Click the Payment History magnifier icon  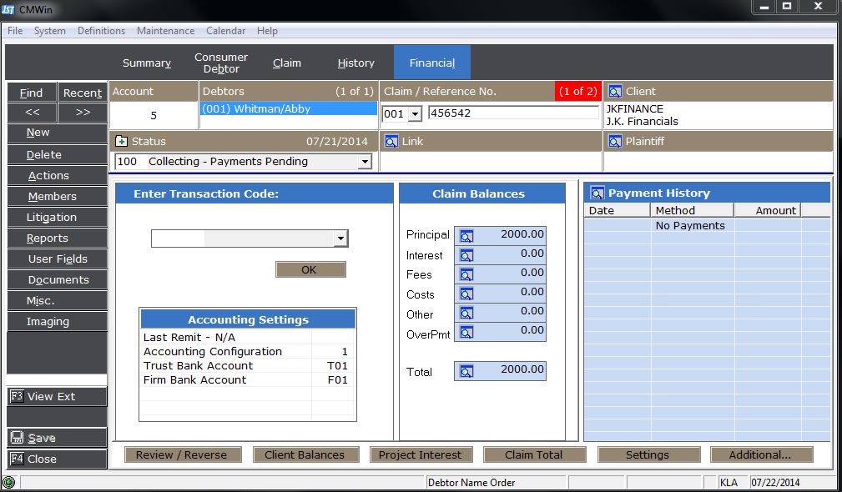tap(597, 193)
